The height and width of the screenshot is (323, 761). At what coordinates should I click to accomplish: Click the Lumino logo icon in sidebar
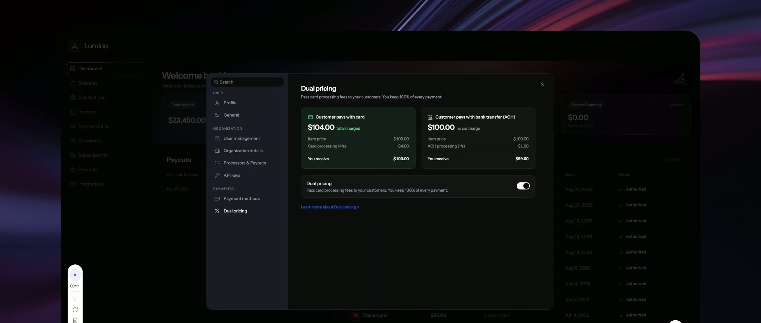74,46
